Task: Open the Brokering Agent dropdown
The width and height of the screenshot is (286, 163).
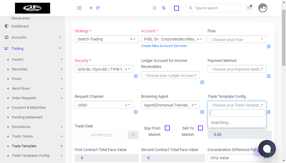Action: tap(170, 105)
